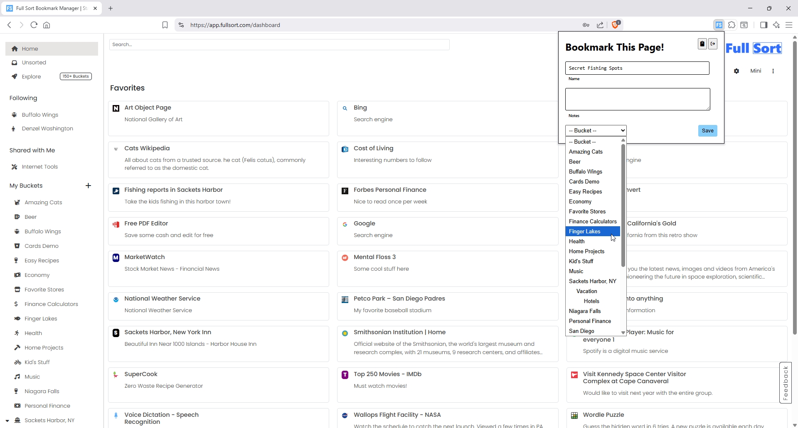Open the Brave Shields lion icon
798x428 pixels.
coord(616,25)
